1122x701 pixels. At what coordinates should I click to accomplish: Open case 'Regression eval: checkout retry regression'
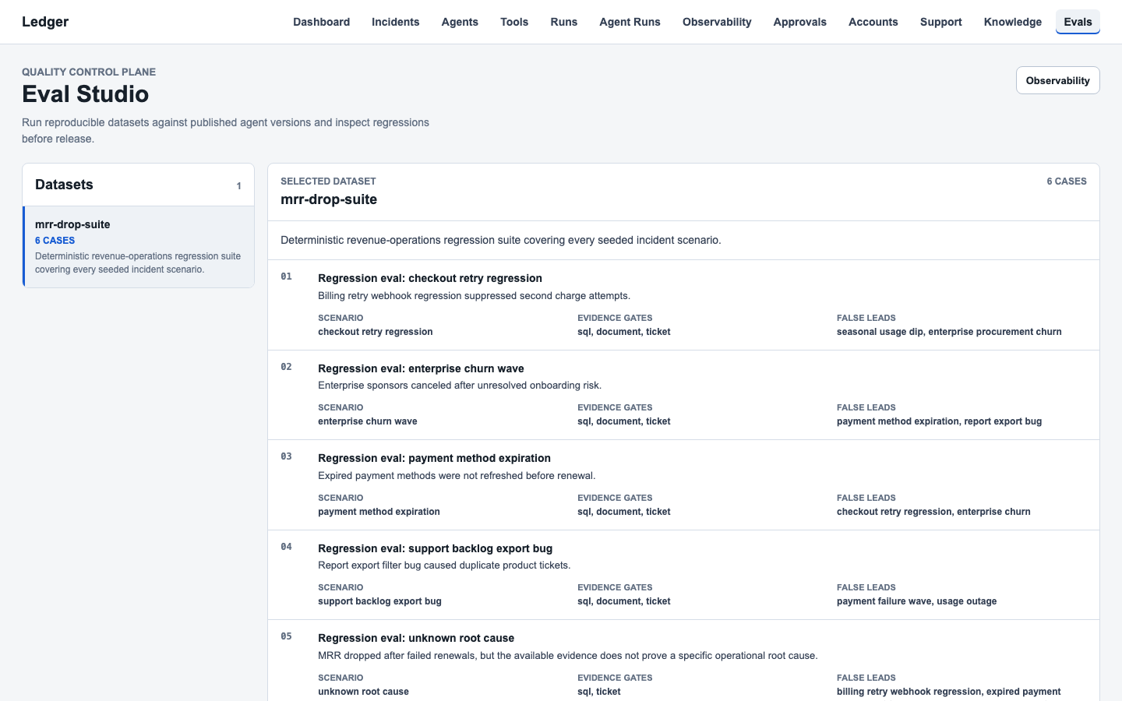point(430,278)
